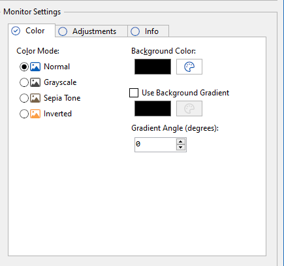Select the Normal color mode radio
Screen dimensions: 284x266
pyautogui.click(x=24, y=67)
